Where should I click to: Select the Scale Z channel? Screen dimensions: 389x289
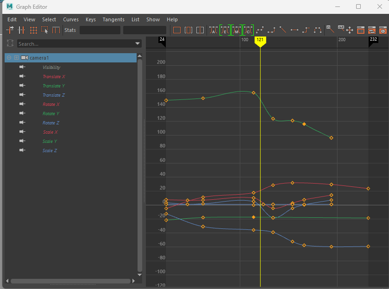click(x=50, y=150)
